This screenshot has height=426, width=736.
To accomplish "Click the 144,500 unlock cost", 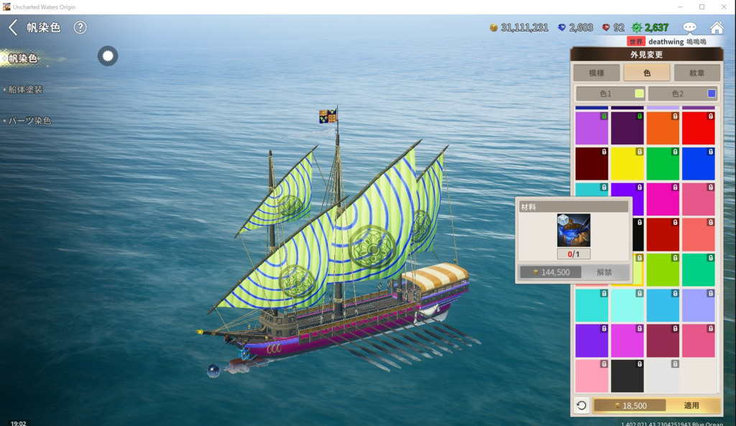I will point(551,272).
